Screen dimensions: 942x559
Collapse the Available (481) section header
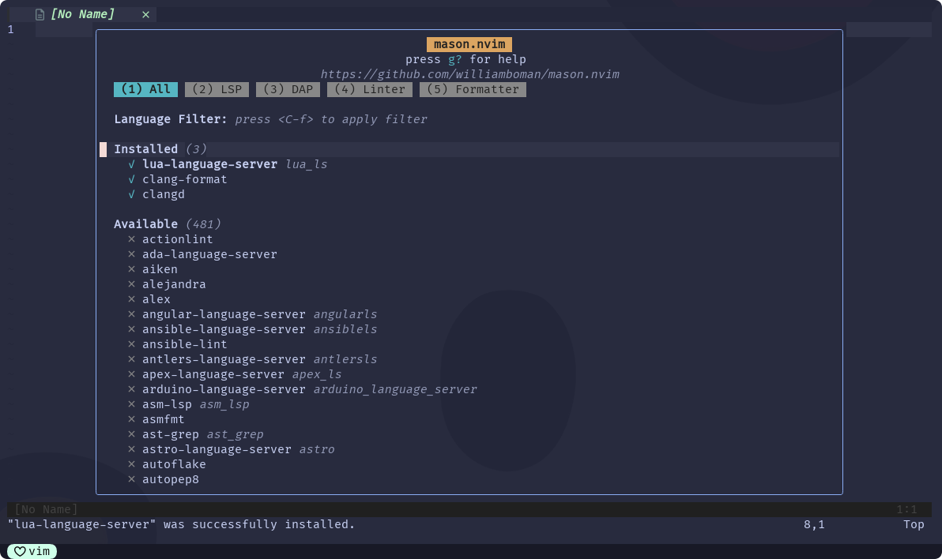click(x=168, y=224)
